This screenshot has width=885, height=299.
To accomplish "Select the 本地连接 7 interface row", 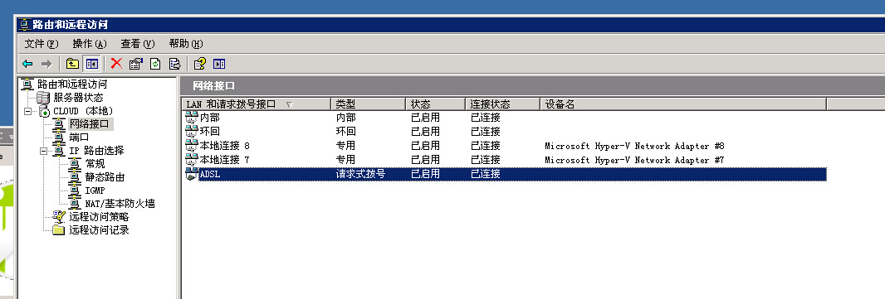I will pyautogui.click(x=505, y=160).
